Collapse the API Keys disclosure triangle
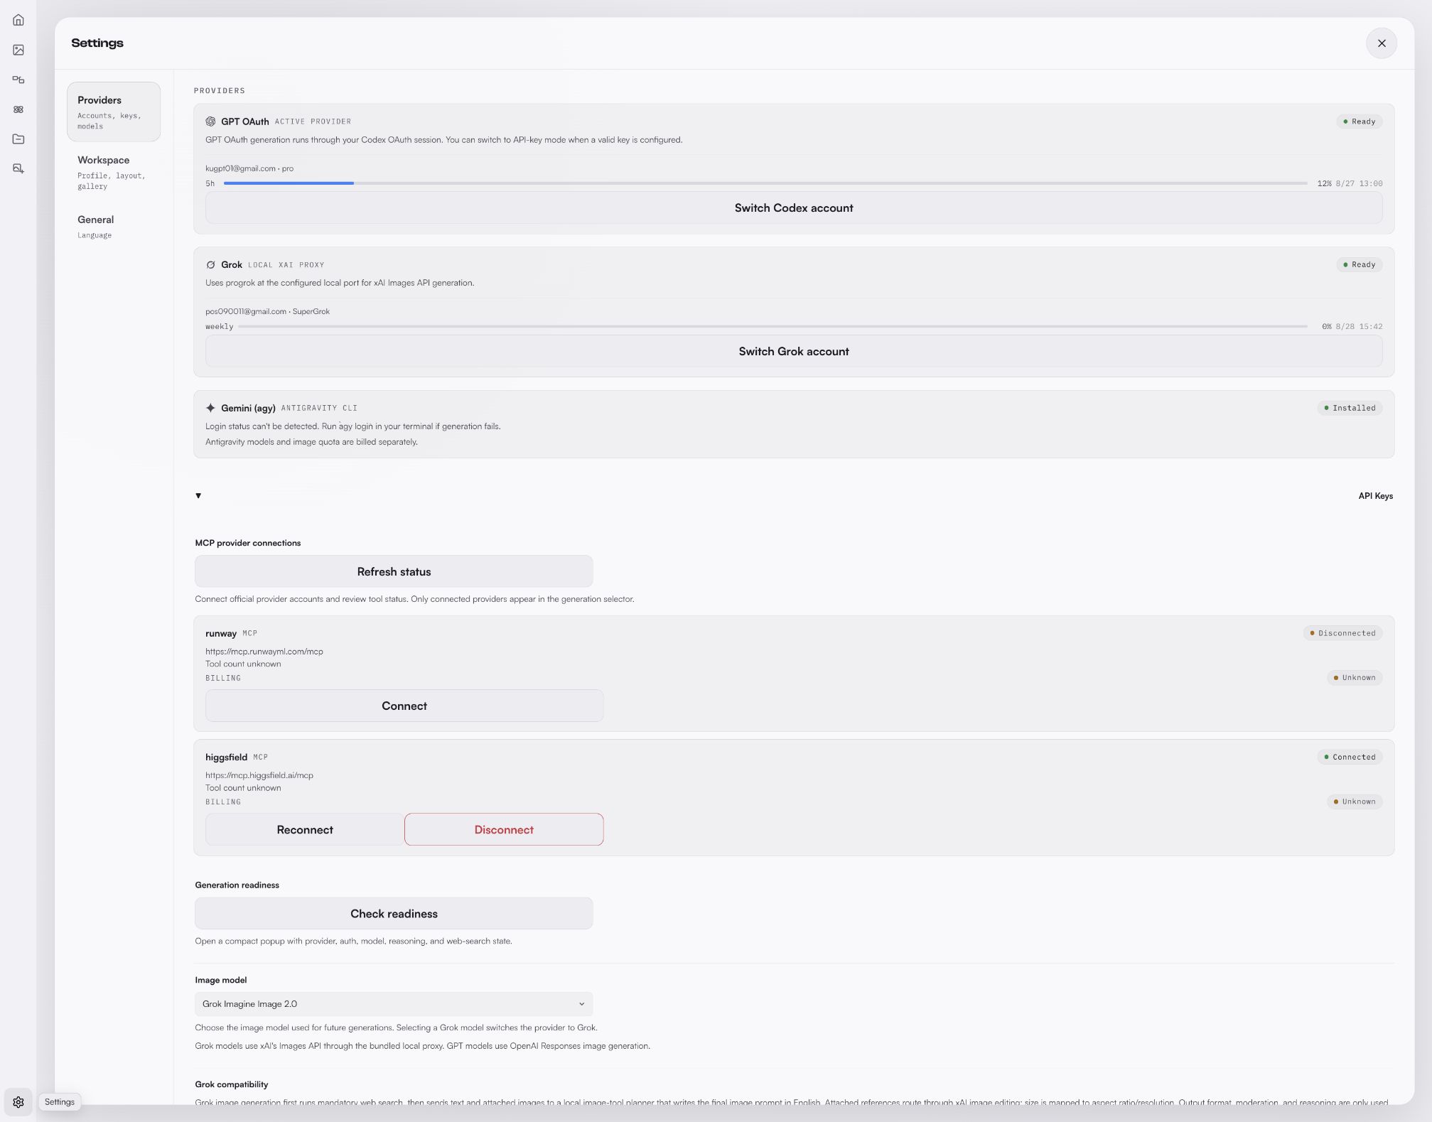The height and width of the screenshot is (1122, 1432). [x=198, y=496]
